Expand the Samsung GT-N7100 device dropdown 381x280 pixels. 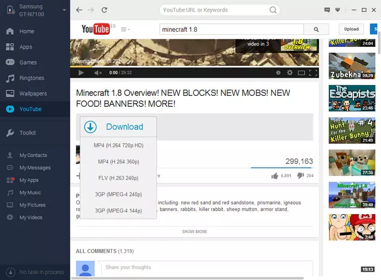point(64,10)
